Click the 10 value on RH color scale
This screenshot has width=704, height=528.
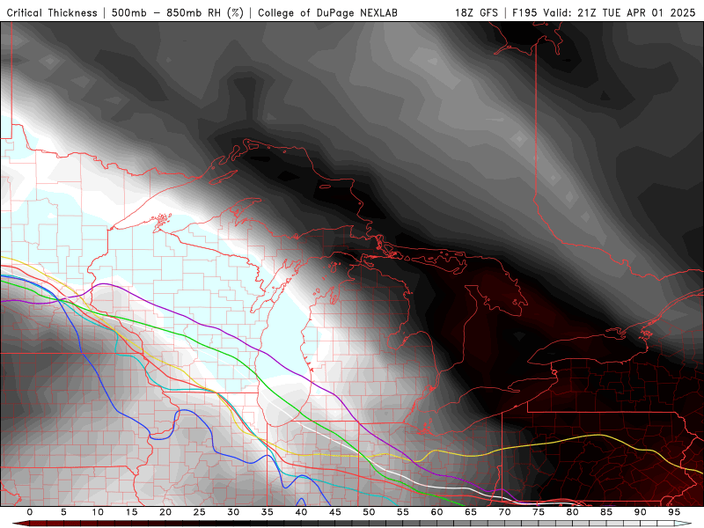(98, 512)
